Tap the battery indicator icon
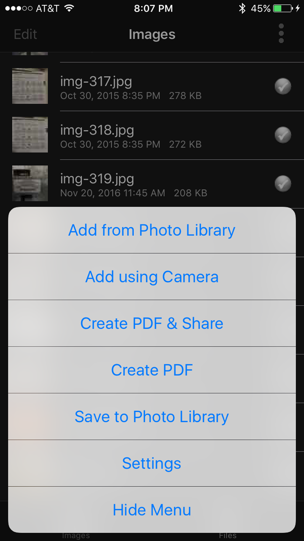304x541 pixels. coord(282,8)
